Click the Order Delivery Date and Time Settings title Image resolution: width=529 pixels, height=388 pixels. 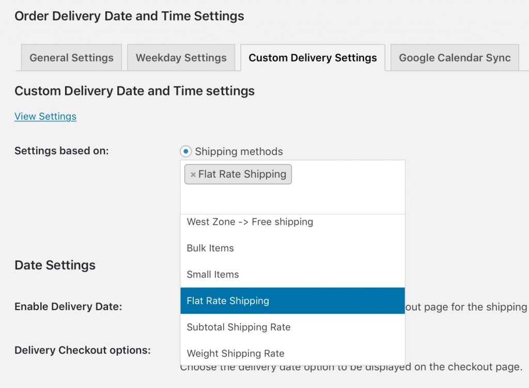click(129, 16)
